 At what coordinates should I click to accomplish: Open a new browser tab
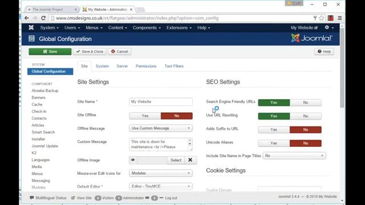pos(140,10)
